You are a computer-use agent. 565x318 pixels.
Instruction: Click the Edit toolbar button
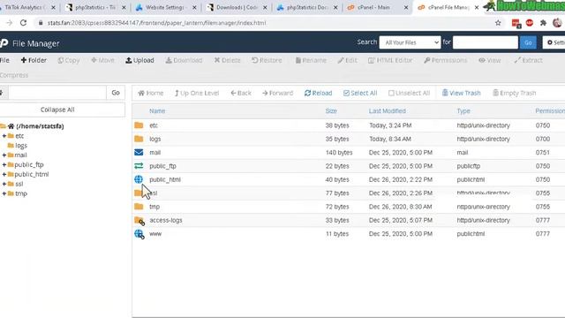click(347, 60)
